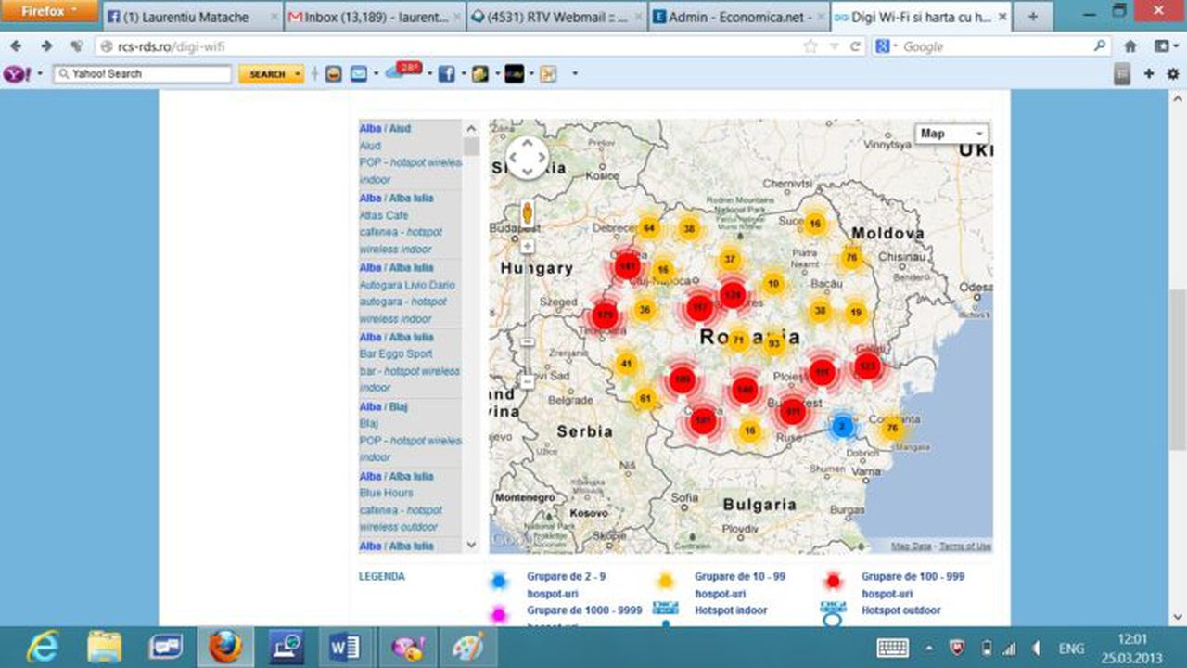This screenshot has width=1187, height=668.
Task: Click the red cluster marker labeled 140
Action: point(745,390)
